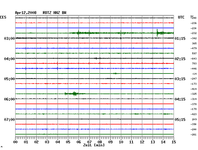The height and width of the screenshot is (150, 198).
Task: Click the 04:15 UTC time label
Action: click(180, 99)
